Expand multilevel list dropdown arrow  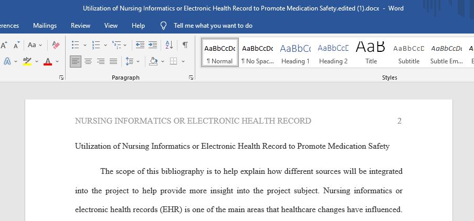pyautogui.click(x=125, y=46)
